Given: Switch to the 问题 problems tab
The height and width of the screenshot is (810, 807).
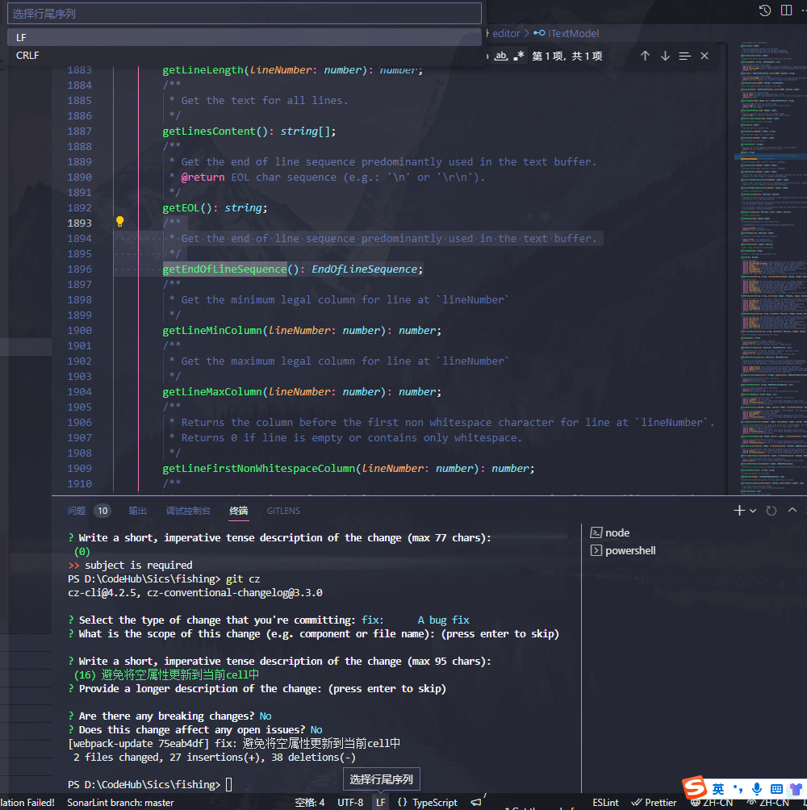Looking at the screenshot, I should (x=77, y=511).
